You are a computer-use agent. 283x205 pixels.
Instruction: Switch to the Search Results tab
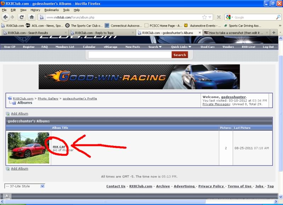pyautogui.click(x=34, y=33)
